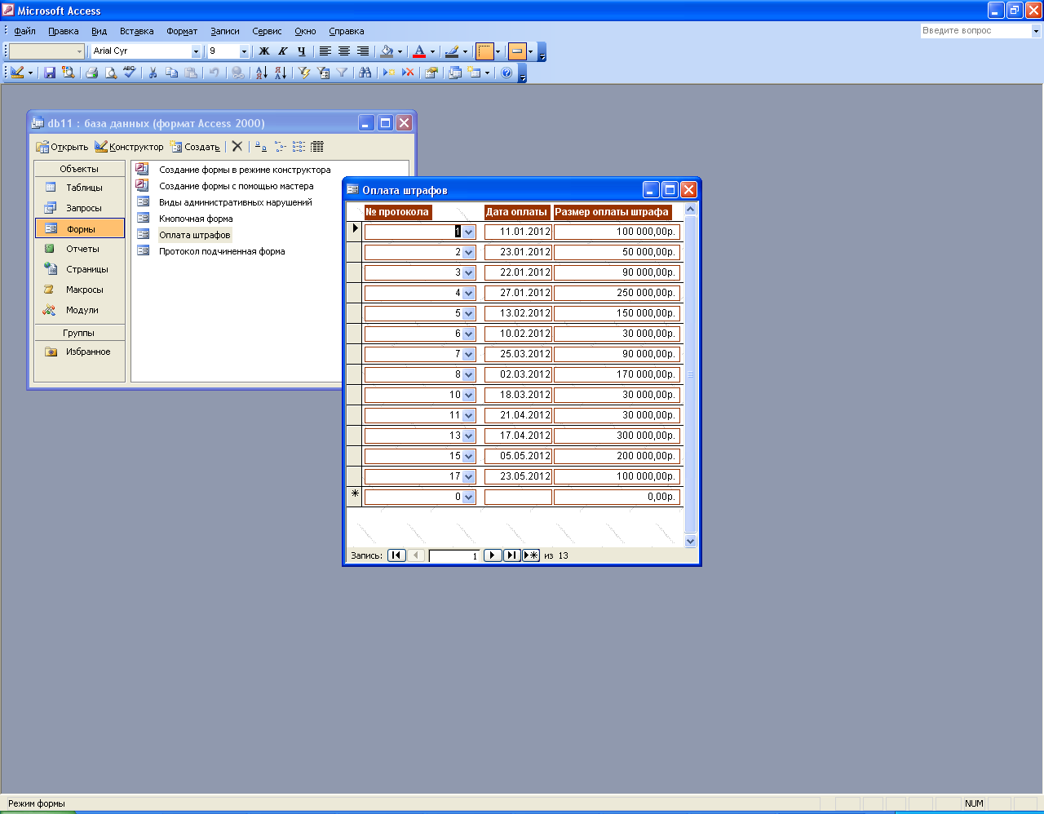Center text alignment in formatting toolbar
1044x814 pixels.
(x=343, y=51)
